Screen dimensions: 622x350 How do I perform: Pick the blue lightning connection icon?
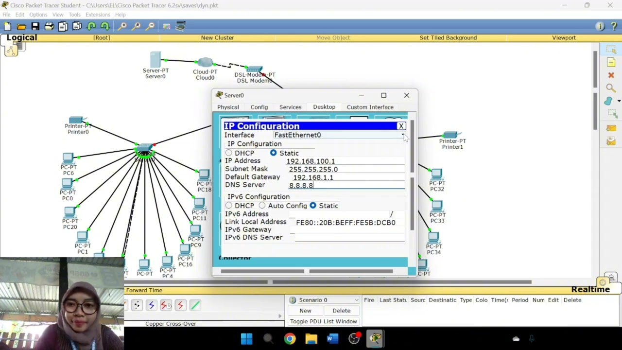[151, 305]
